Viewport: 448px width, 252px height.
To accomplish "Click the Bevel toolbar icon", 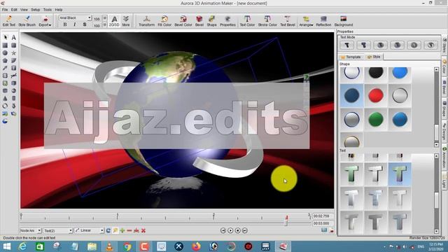I will pyautogui.click(x=199, y=21).
